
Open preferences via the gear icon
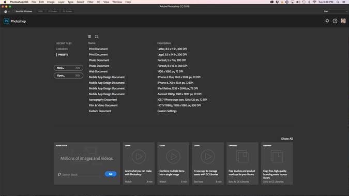327,21
